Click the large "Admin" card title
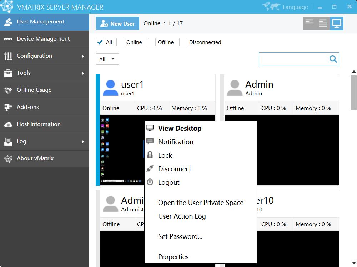 pyautogui.click(x=259, y=84)
